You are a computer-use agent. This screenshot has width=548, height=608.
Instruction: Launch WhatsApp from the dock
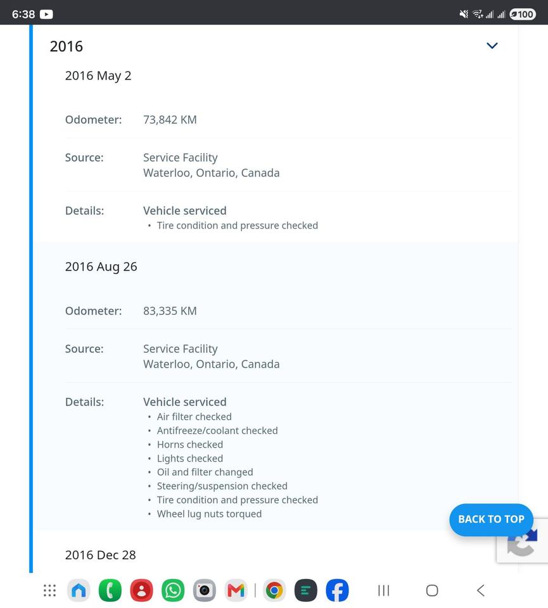coord(173,590)
